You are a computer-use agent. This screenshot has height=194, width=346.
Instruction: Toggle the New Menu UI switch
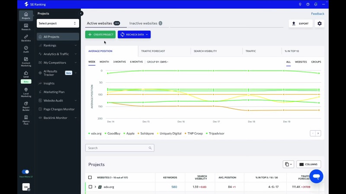[26, 172]
